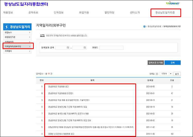Screen dimensions: 193x137
Task: Expand 취업뉴스 in the sidebar
Action: (x=17, y=33)
